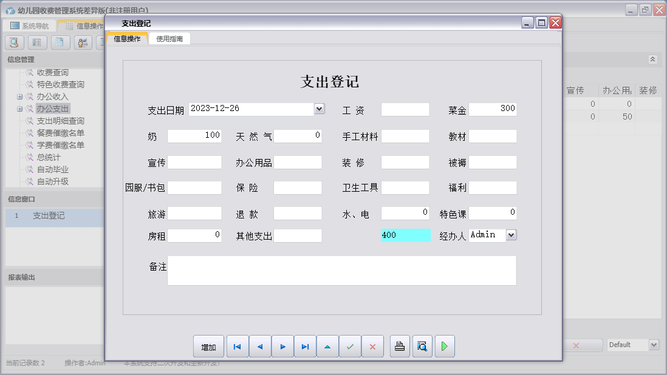The width and height of the screenshot is (667, 375).
Task: Print the expense record using the printer icon
Action: (399, 346)
